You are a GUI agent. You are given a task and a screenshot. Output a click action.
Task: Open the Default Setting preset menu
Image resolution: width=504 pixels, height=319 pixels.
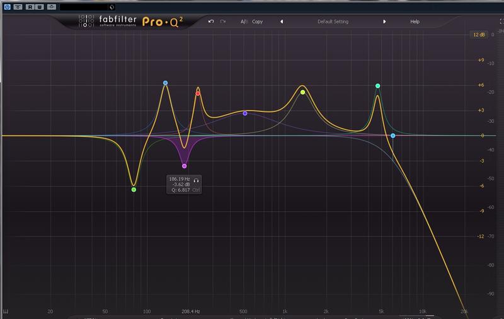click(x=333, y=21)
